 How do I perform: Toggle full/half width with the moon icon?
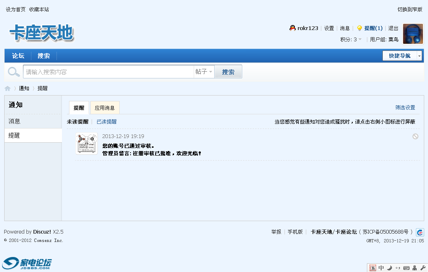click(390, 268)
